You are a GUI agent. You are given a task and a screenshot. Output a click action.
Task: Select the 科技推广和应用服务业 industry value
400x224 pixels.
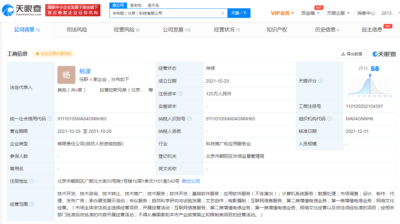(x=228, y=144)
